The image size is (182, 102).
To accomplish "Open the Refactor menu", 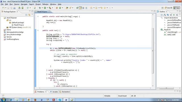I will coord(45,4).
